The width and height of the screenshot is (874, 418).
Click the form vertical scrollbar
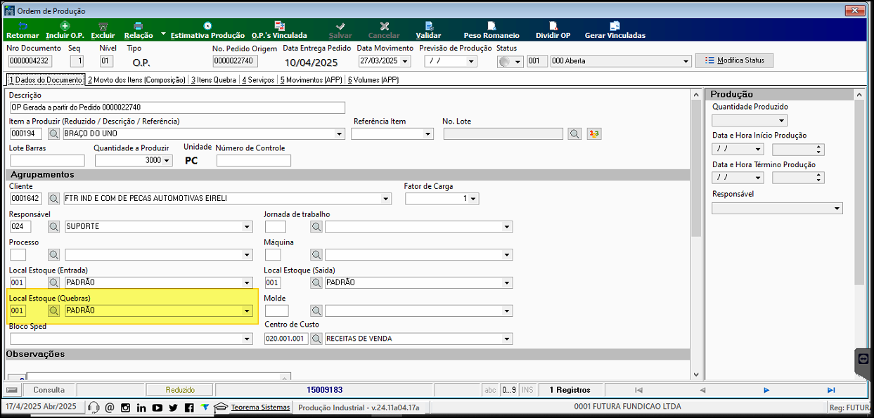tap(696, 232)
